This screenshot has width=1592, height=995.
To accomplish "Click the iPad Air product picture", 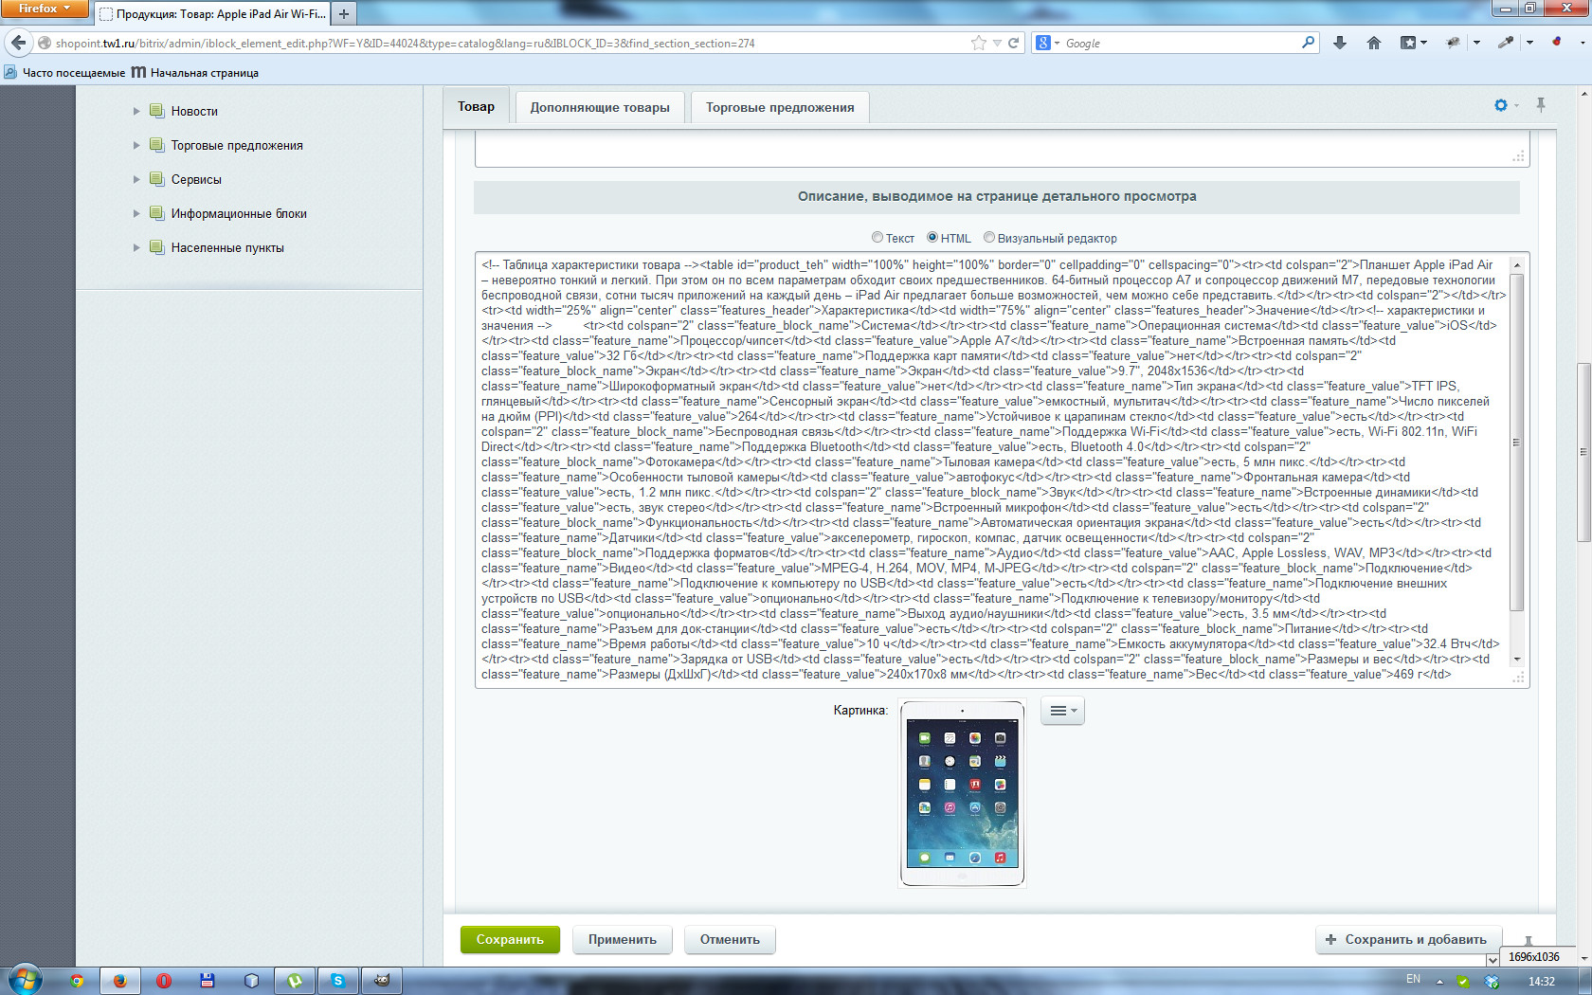I will [x=962, y=793].
